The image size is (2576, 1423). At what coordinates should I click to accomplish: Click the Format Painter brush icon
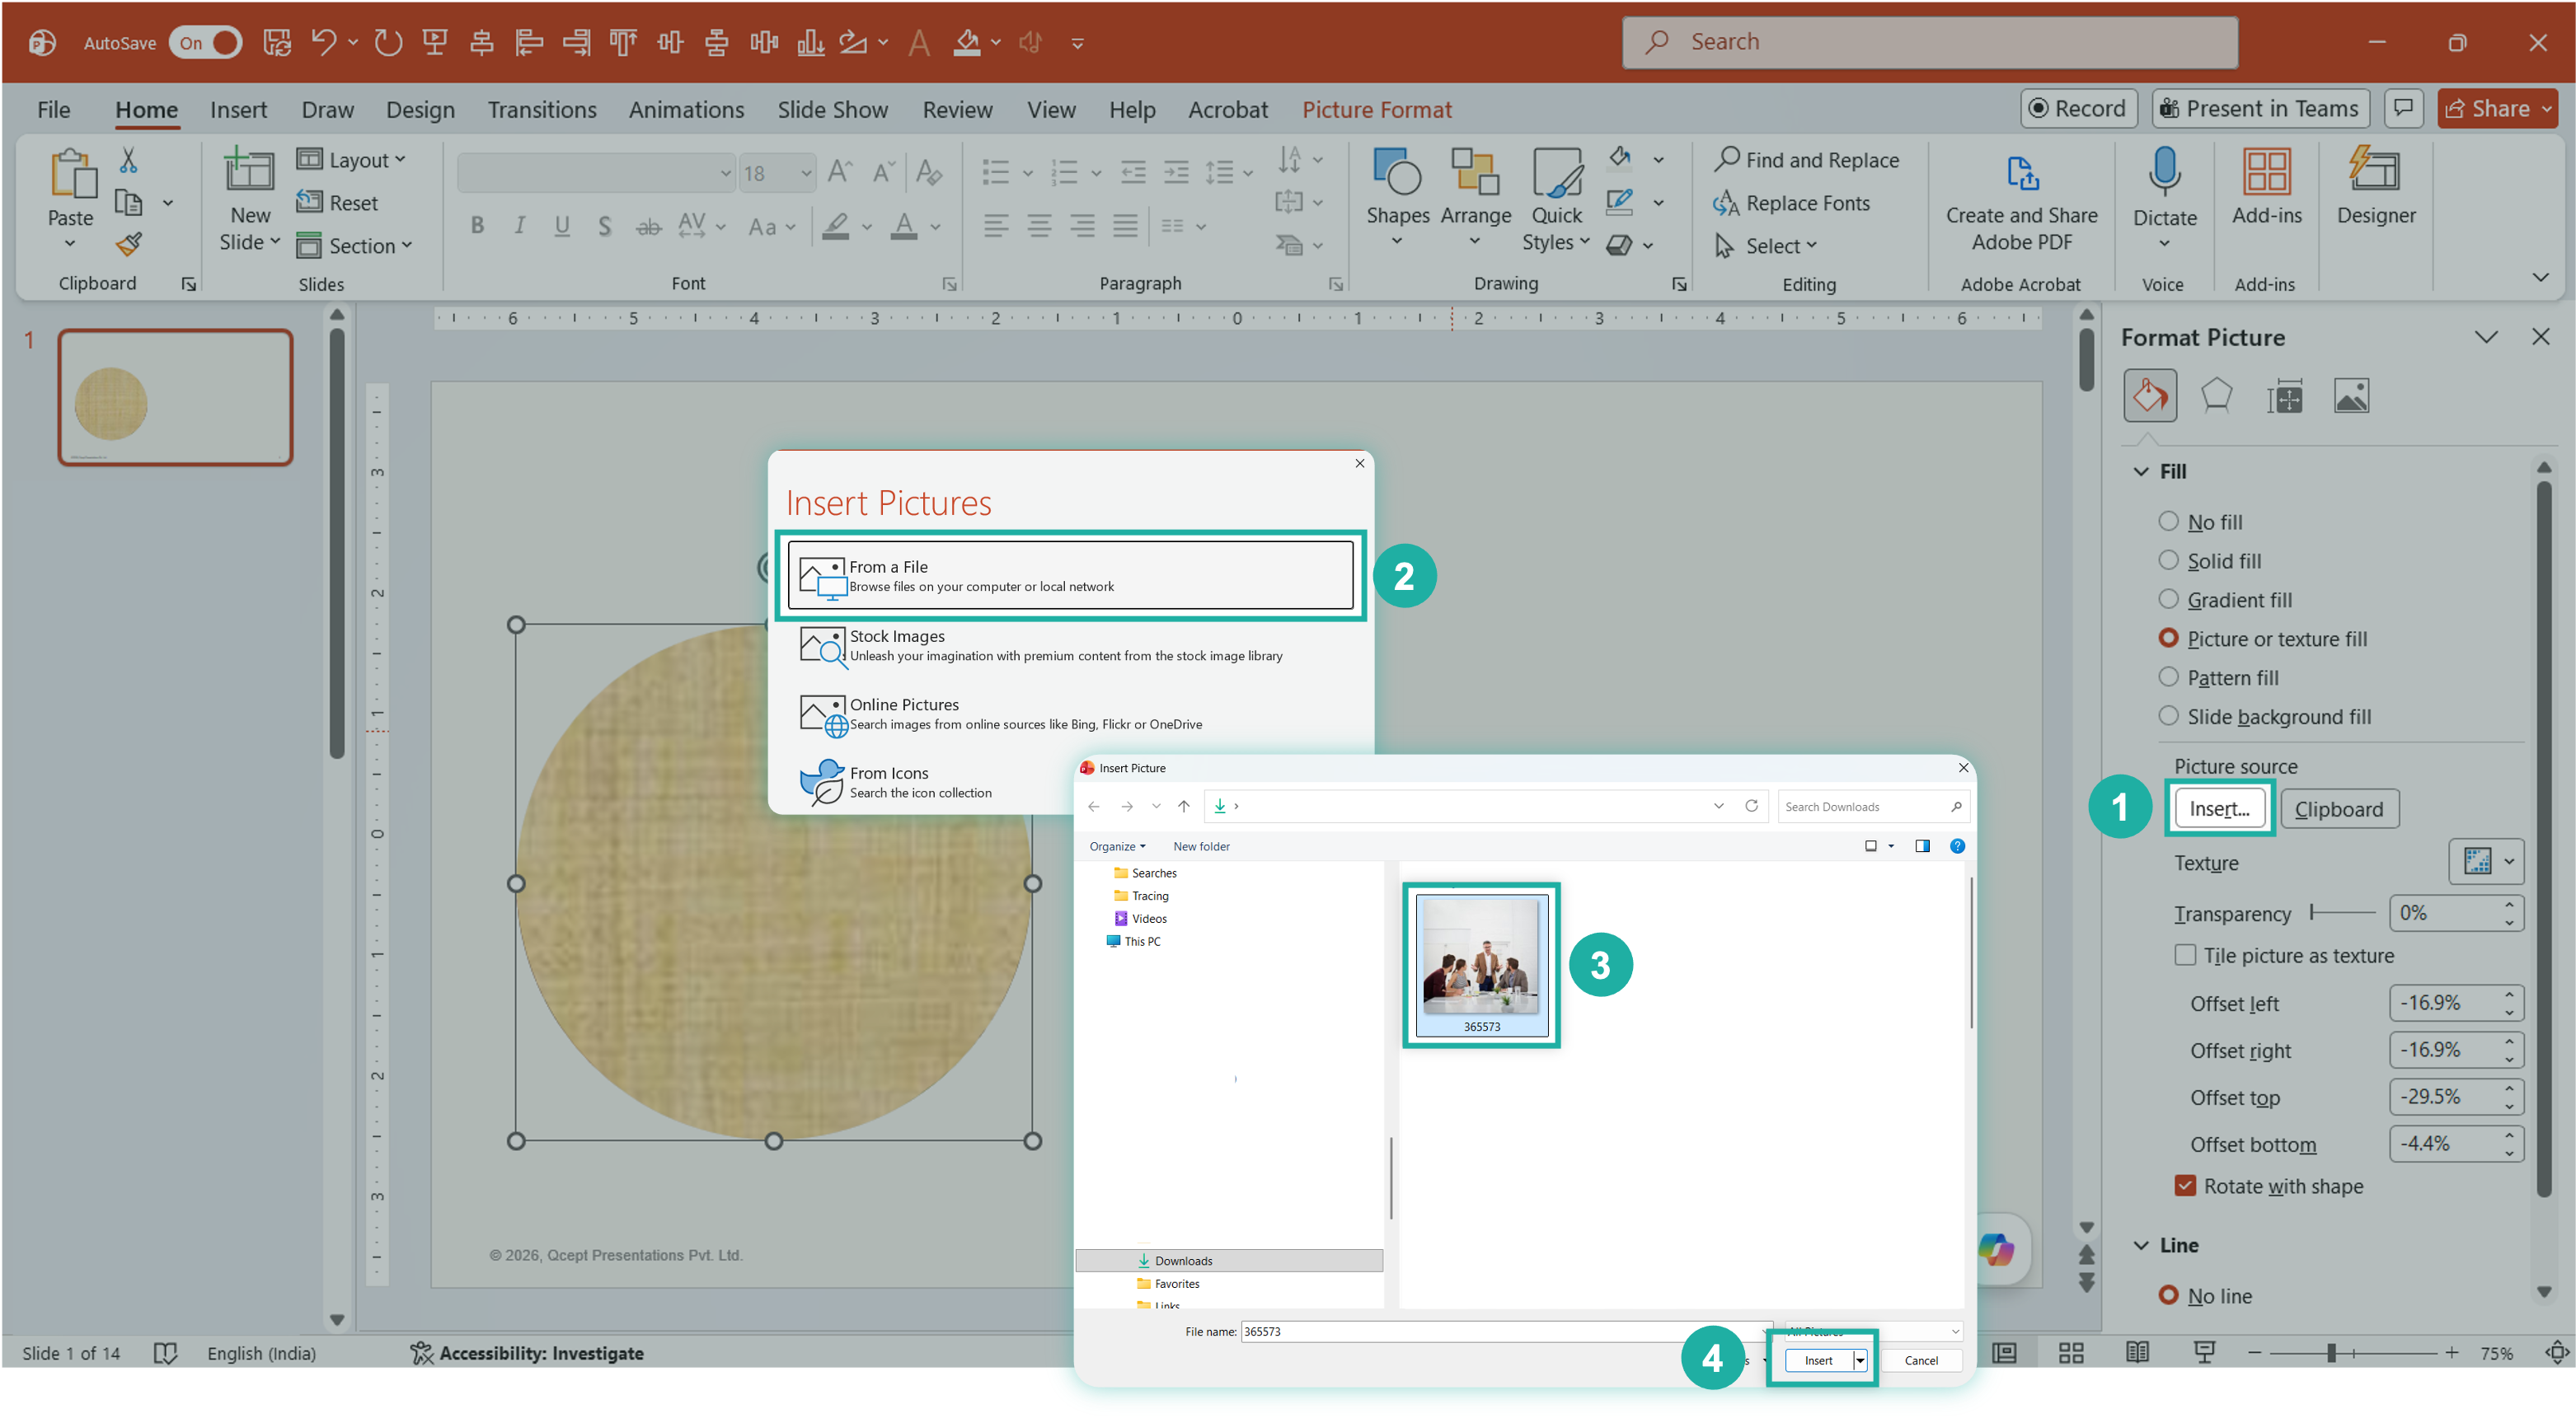[x=129, y=244]
